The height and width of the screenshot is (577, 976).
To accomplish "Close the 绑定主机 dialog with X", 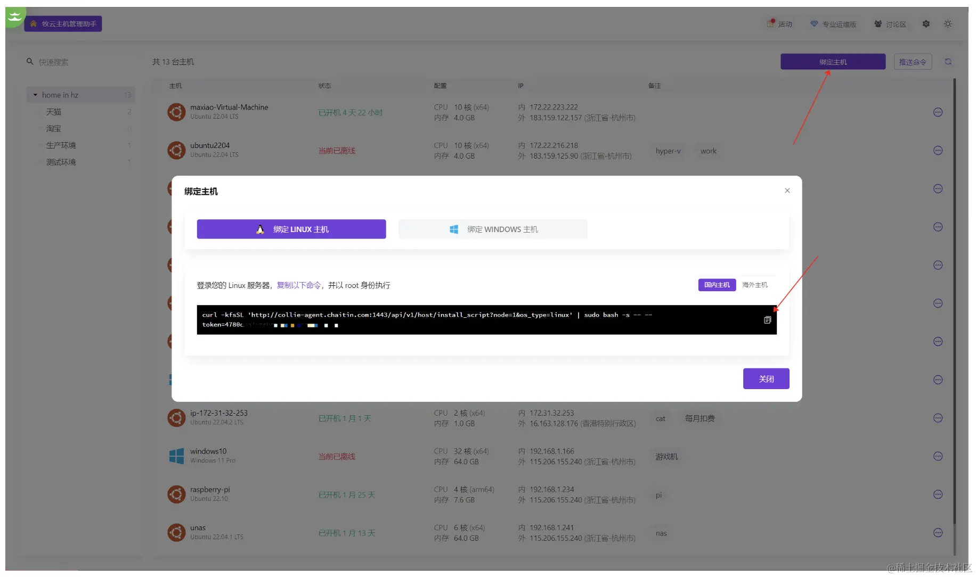I will point(787,191).
